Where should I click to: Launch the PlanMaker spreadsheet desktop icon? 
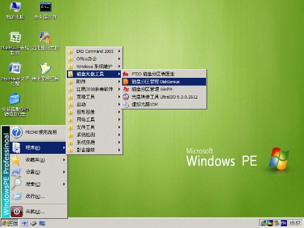click(15, 43)
